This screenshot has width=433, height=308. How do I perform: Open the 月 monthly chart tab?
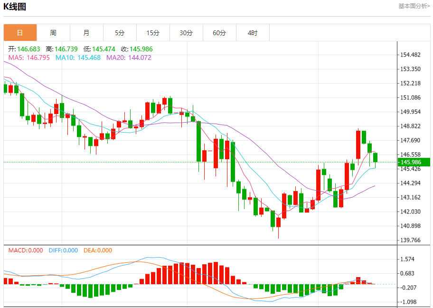click(86, 33)
